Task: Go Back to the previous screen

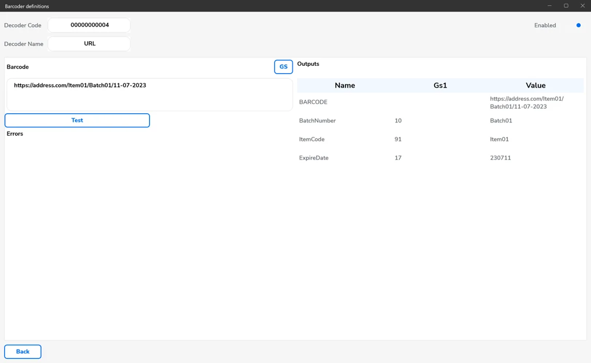Action: tap(23, 352)
